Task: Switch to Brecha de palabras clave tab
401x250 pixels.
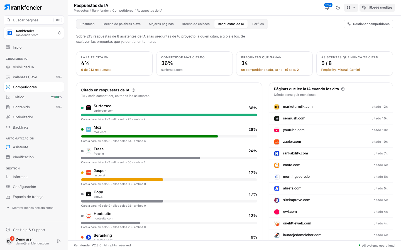Action: pyautogui.click(x=122, y=24)
